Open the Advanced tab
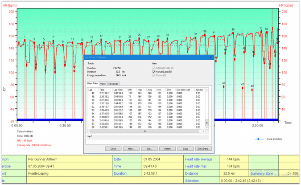The width and height of the screenshot is (301, 185). tap(113, 83)
